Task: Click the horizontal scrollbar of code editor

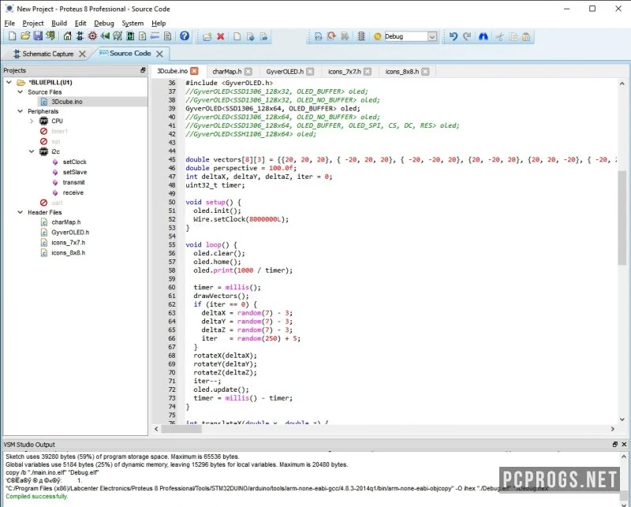Action: click(x=181, y=429)
